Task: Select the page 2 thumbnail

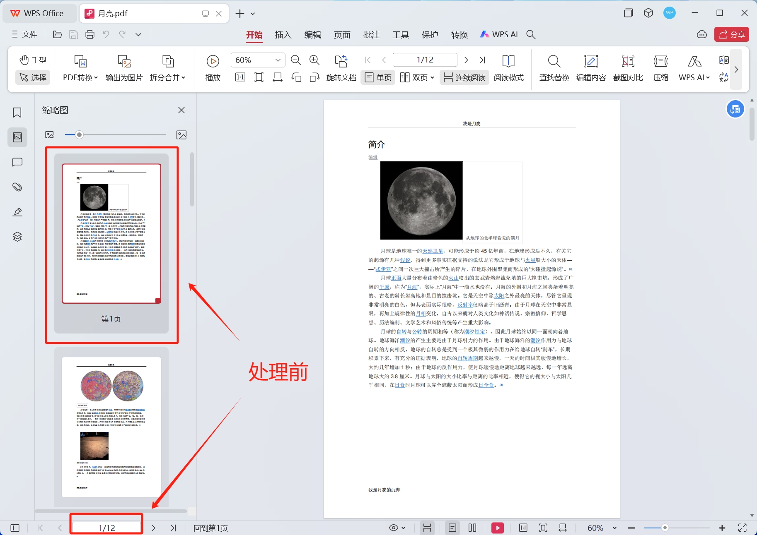Action: [111, 427]
